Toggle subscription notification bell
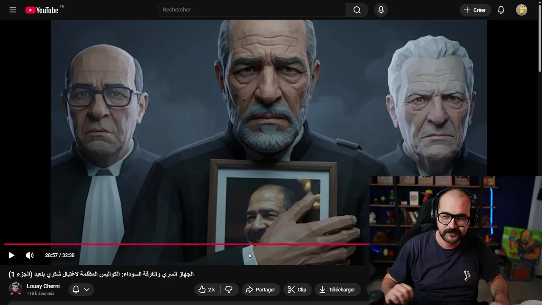 tap(76, 289)
